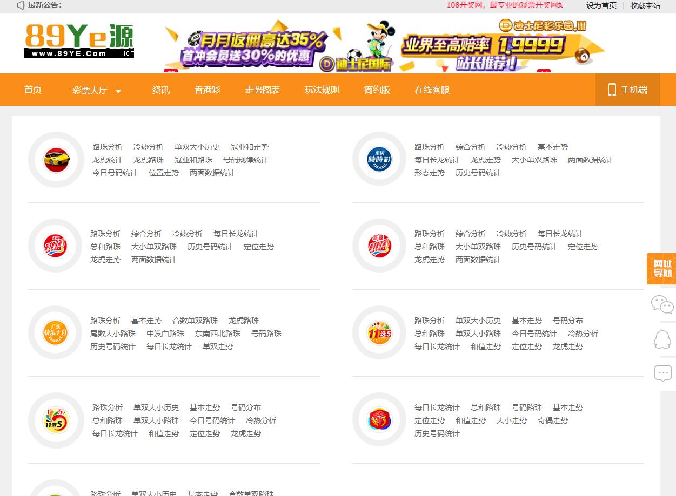
Task: Open the 手机端 mobile version button
Action: 628,90
